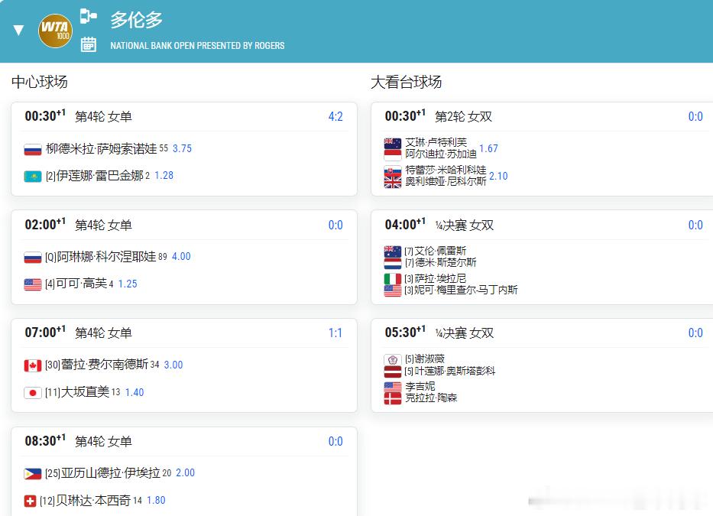Open player 贝琳达·本西奇

coord(93,501)
